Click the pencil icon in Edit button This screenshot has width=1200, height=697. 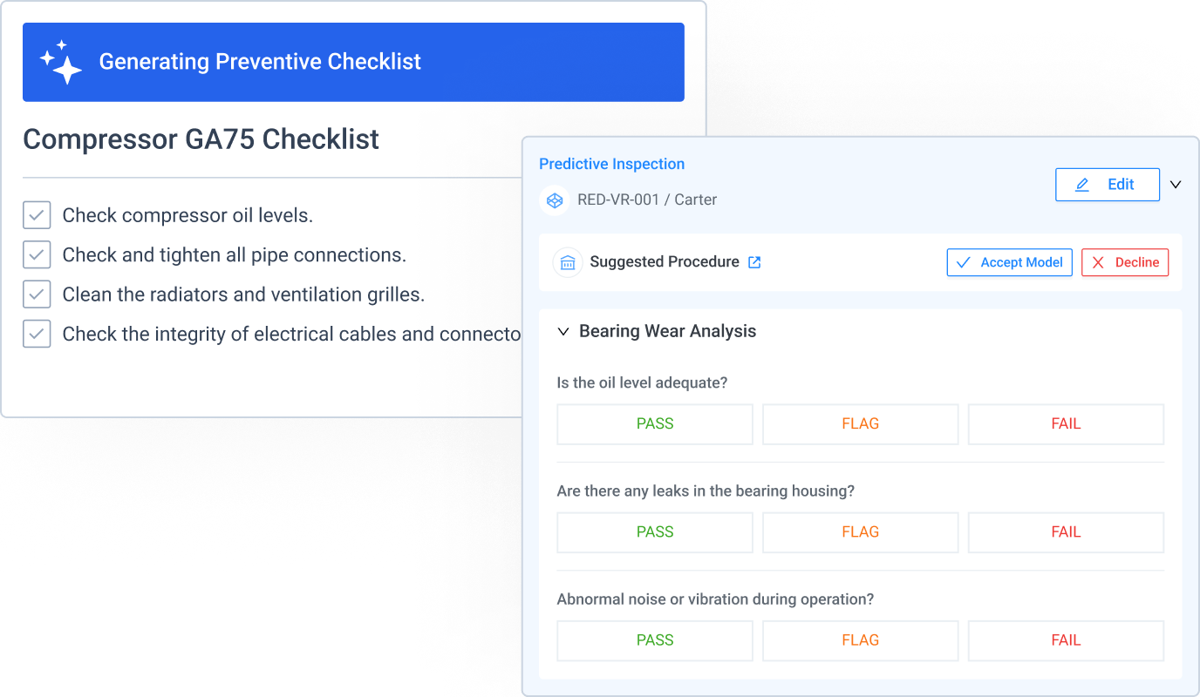pyautogui.click(x=1082, y=185)
